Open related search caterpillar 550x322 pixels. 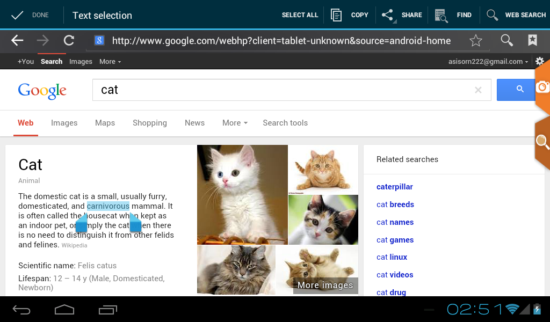click(x=395, y=187)
